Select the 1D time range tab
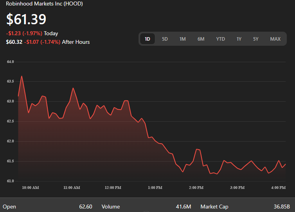The height and width of the screenshot is (212, 295). click(147, 39)
